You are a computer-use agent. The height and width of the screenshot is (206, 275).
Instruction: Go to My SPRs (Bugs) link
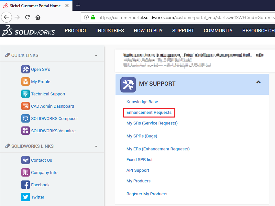(x=142, y=136)
